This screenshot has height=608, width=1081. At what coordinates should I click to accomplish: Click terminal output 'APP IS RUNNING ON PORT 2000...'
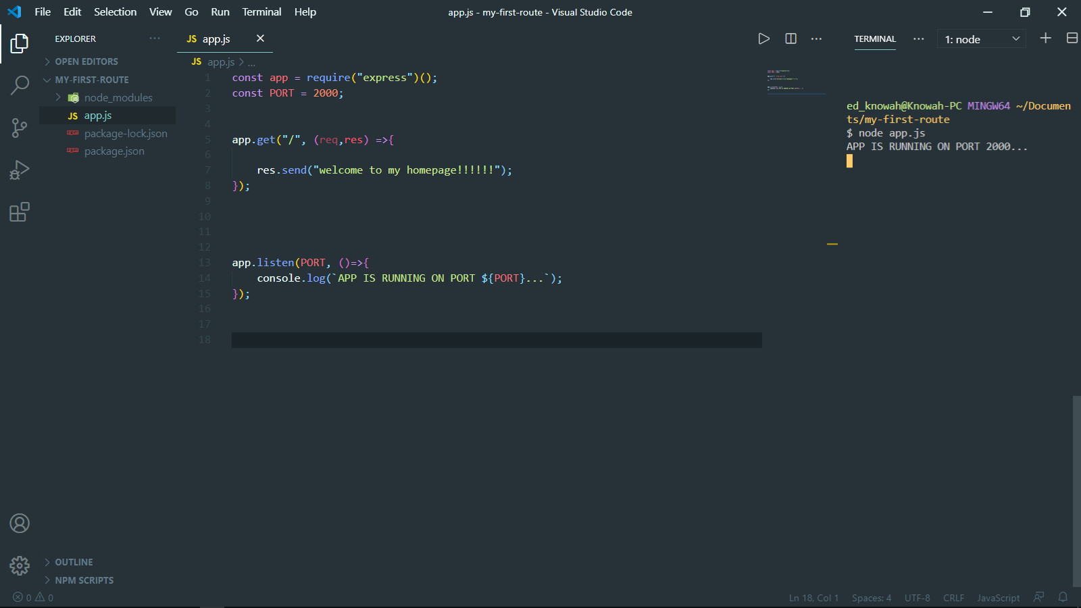(x=936, y=147)
